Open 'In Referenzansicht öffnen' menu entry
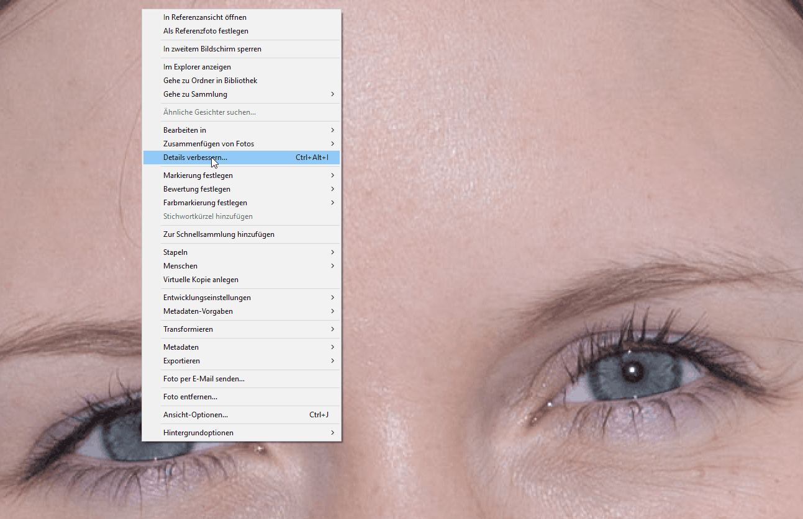Image resolution: width=803 pixels, height=519 pixels. point(205,17)
